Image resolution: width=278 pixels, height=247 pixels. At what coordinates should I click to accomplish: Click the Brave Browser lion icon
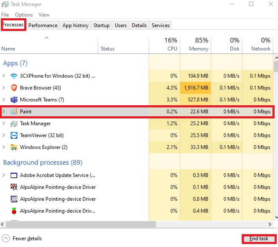tap(14, 88)
